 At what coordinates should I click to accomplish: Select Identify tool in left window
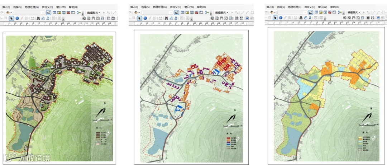(x=17, y=18)
